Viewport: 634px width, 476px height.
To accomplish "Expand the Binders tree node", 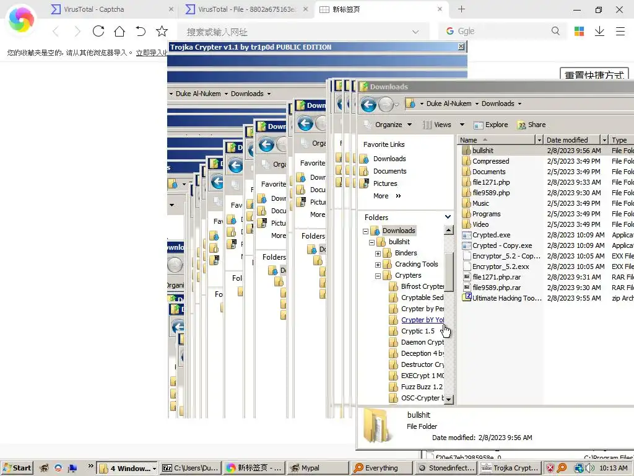I will point(378,253).
